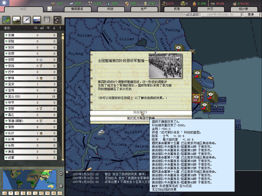This screenshot has width=262, height=196.
Task: Open the 外交 diplomacy tab
Action: point(210,9)
